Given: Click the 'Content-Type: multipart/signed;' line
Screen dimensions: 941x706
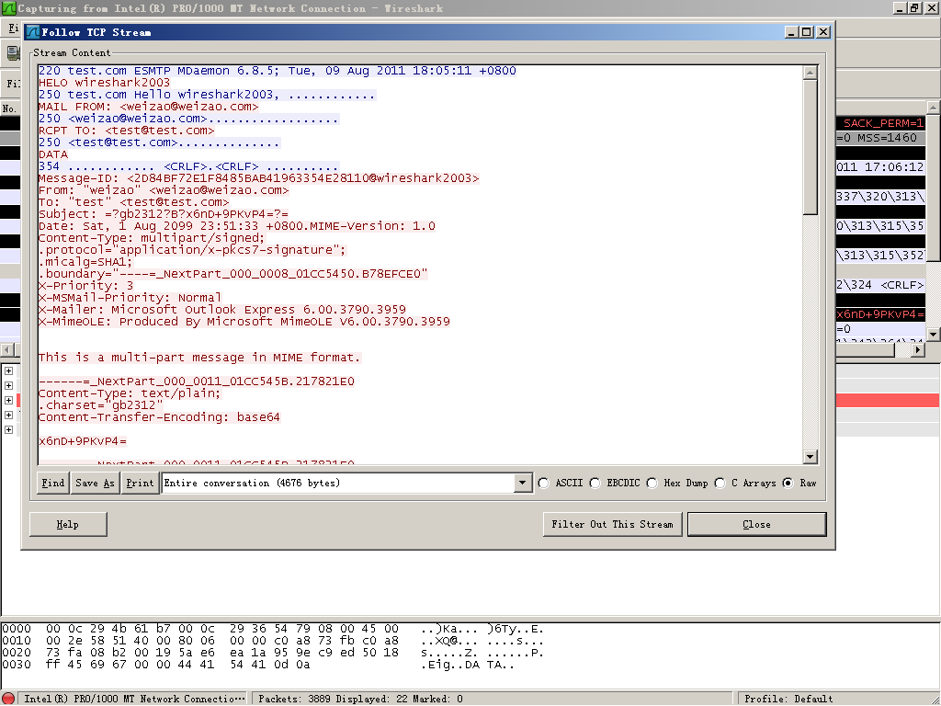Looking at the screenshot, I should click(152, 238).
